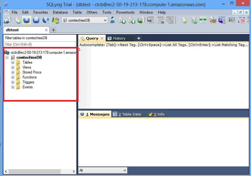Click the new connection icon with globe
The height and width of the screenshot is (176, 251).
tap(7, 20)
